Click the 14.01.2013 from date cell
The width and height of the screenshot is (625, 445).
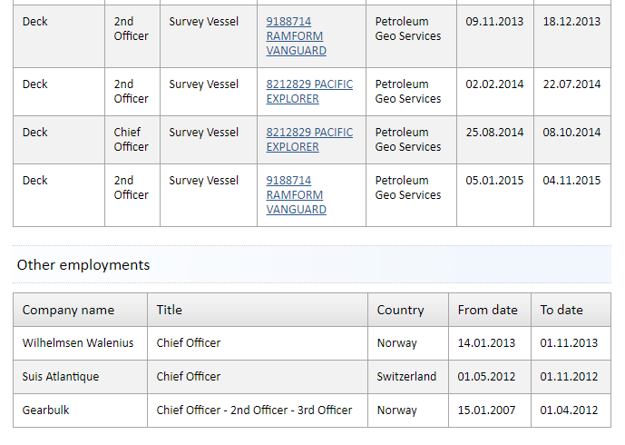[x=490, y=343]
